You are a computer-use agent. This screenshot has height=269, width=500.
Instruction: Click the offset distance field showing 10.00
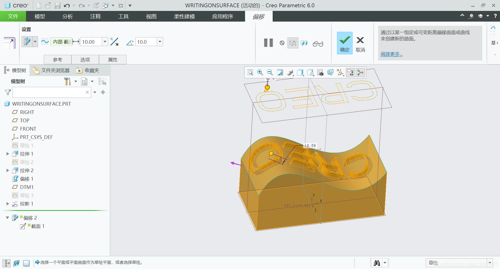tap(91, 42)
